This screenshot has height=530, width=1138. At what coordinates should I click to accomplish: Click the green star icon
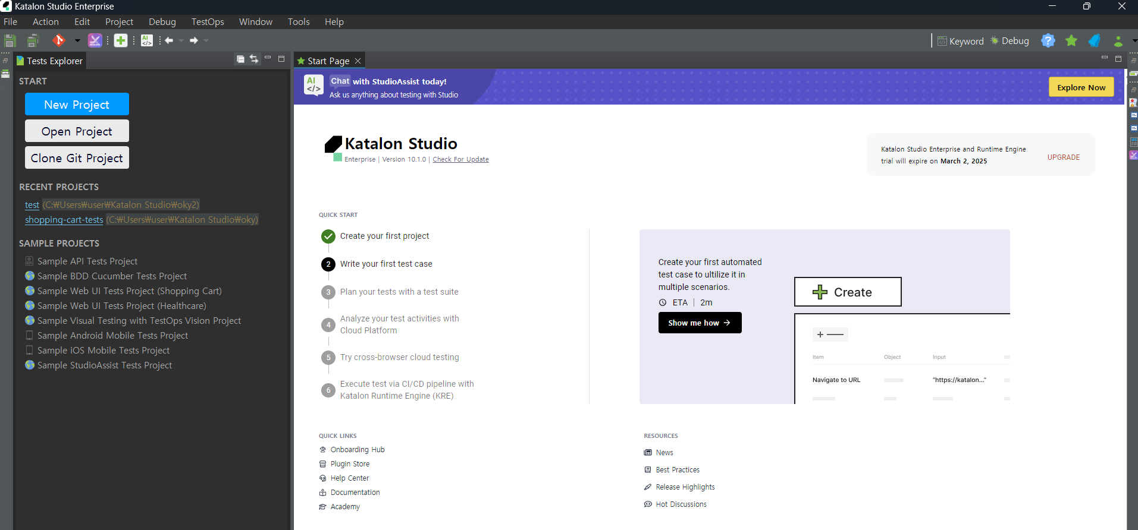coord(1071,40)
